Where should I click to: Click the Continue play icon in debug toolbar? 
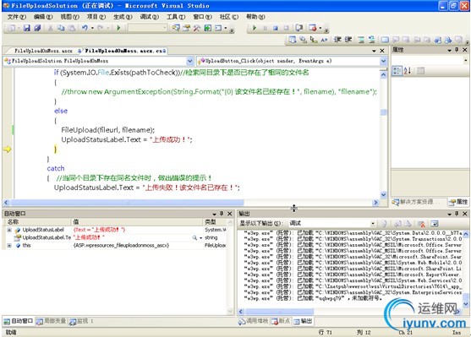coord(255,28)
